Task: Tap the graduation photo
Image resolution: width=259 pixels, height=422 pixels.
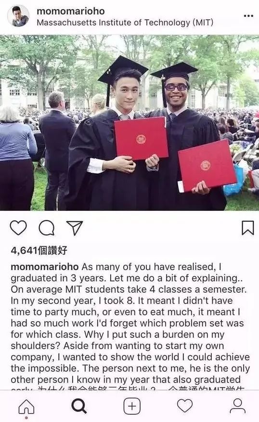Action: point(129,123)
